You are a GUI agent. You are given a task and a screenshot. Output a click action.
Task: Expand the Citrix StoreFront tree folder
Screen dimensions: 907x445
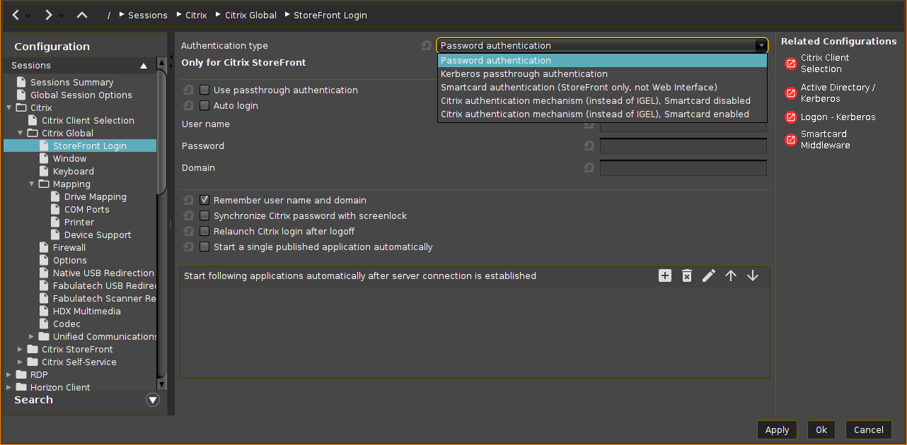coord(21,350)
